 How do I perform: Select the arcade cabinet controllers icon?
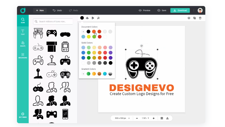[38, 33]
